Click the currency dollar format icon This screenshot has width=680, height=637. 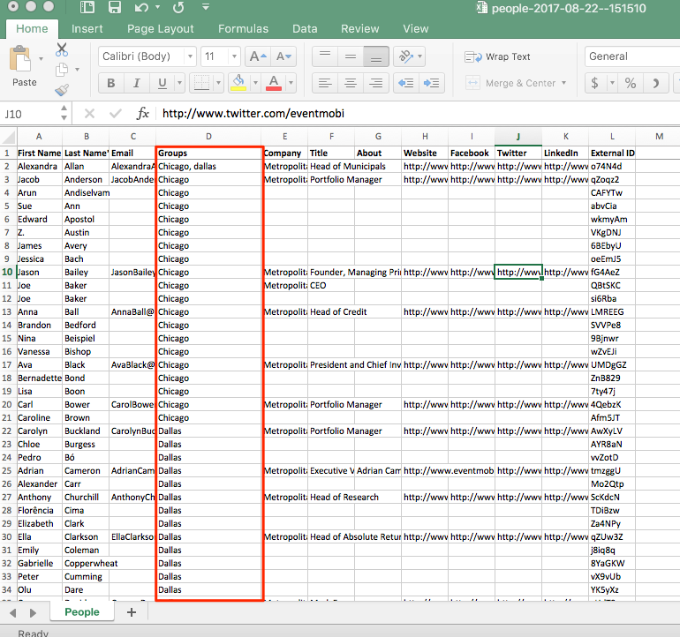(x=595, y=83)
